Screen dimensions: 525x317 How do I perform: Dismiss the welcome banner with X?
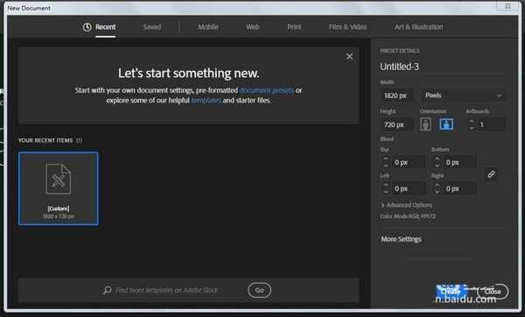[x=349, y=57]
